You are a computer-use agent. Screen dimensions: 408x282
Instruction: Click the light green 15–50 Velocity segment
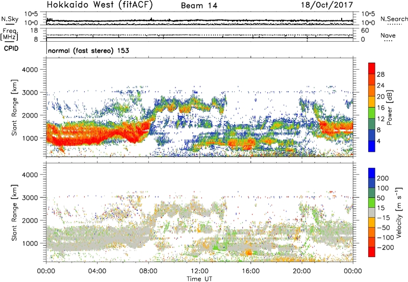pos(372,203)
